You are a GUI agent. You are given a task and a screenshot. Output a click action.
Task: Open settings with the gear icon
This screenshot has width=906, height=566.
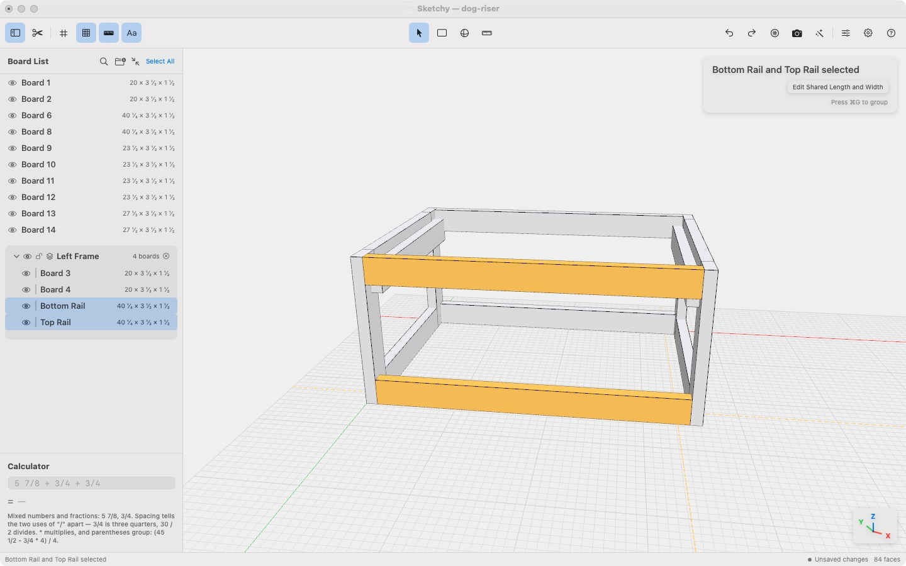pyautogui.click(x=868, y=33)
